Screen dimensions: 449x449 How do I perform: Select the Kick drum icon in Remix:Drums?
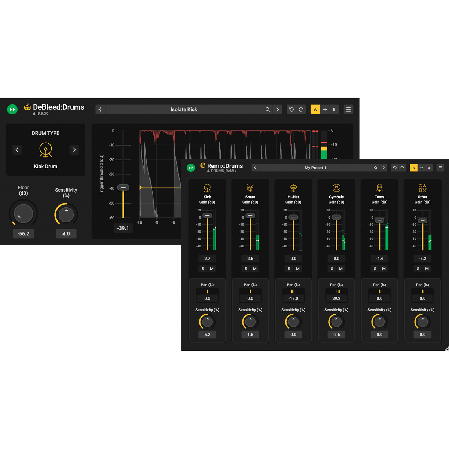[x=207, y=188]
